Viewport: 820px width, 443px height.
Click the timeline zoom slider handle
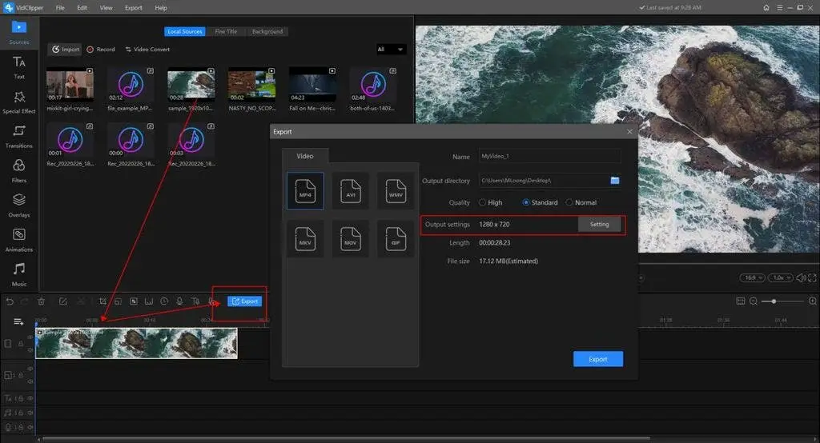click(774, 301)
